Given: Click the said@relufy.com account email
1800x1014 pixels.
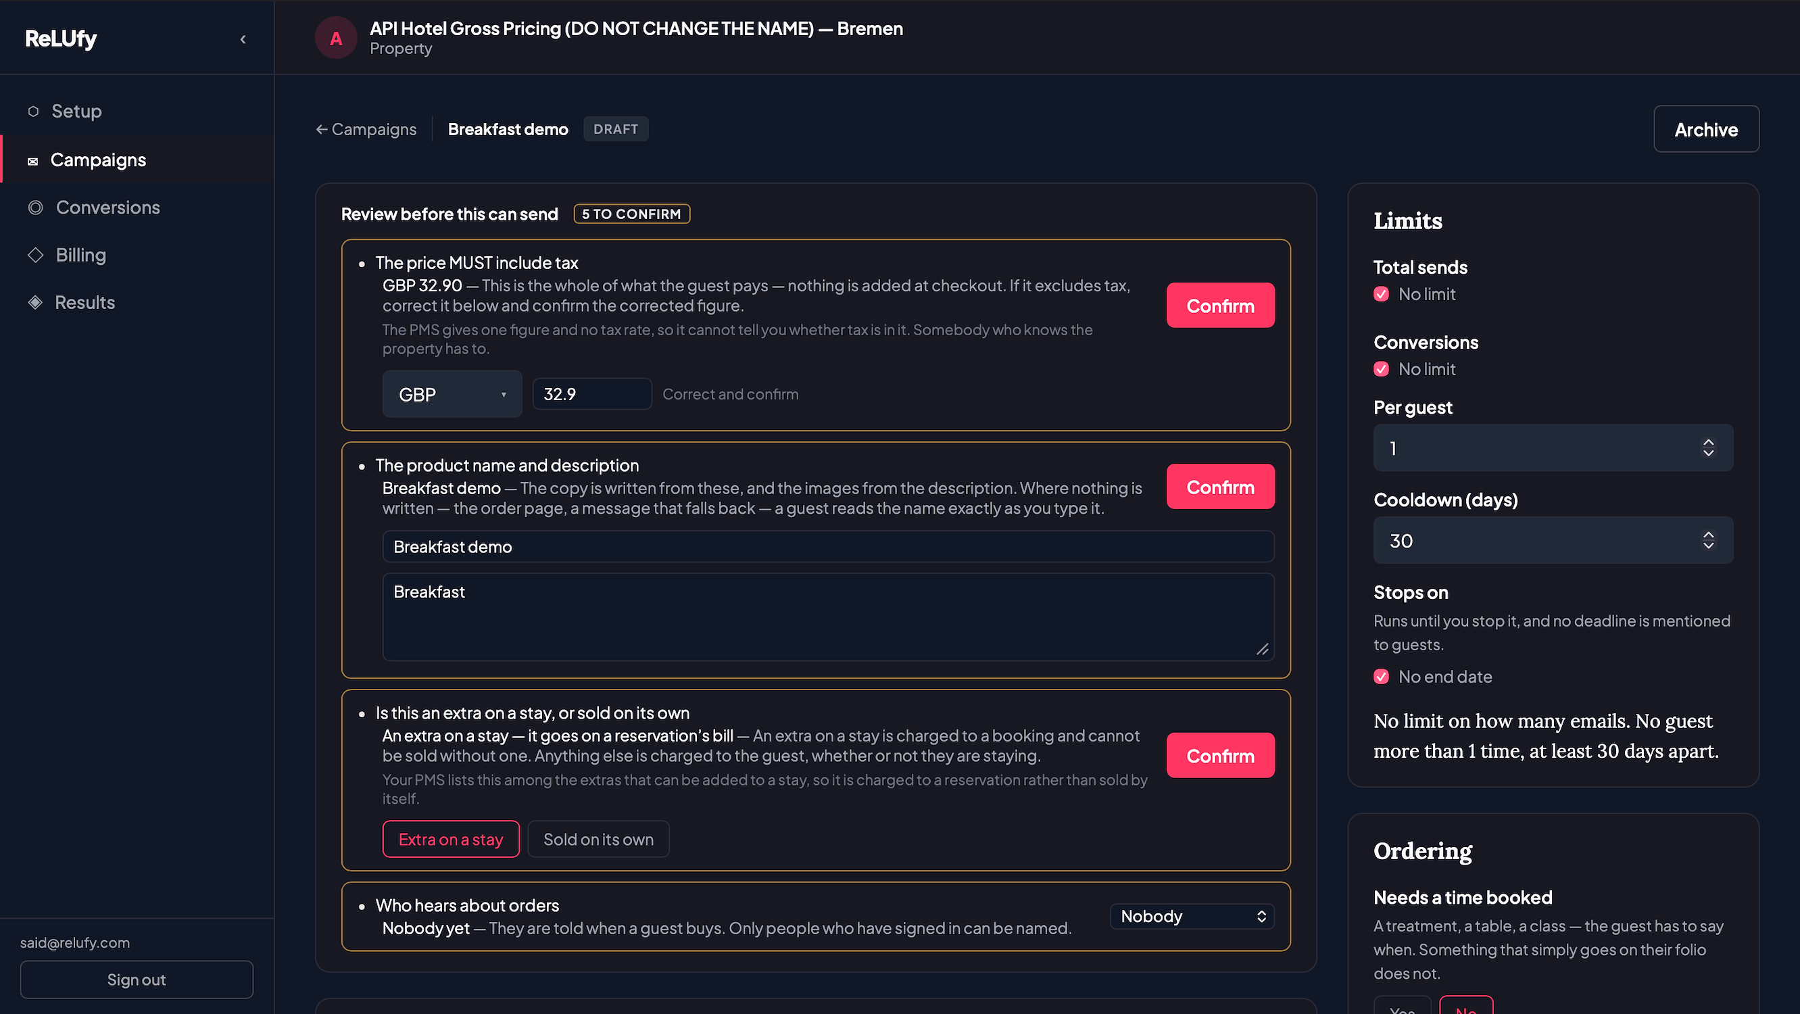Looking at the screenshot, I should (x=75, y=943).
